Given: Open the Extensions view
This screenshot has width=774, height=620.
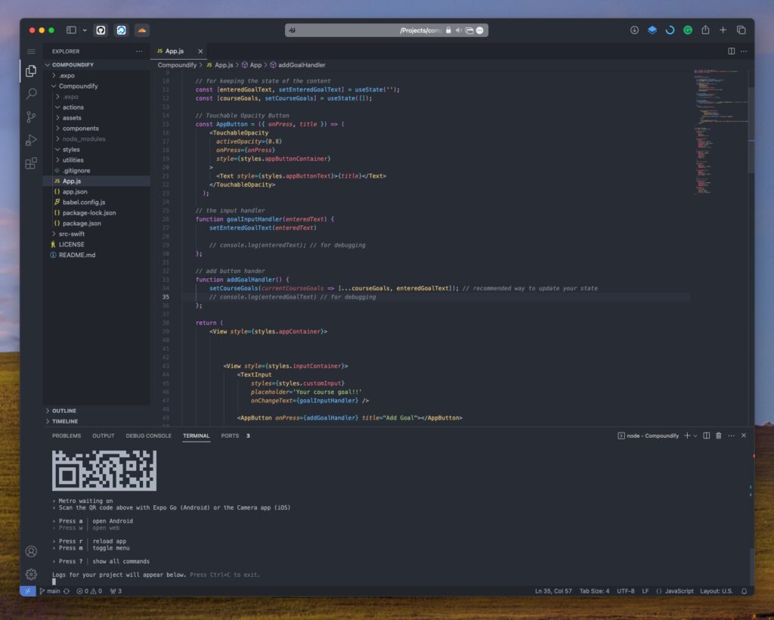Looking at the screenshot, I should 31,163.
